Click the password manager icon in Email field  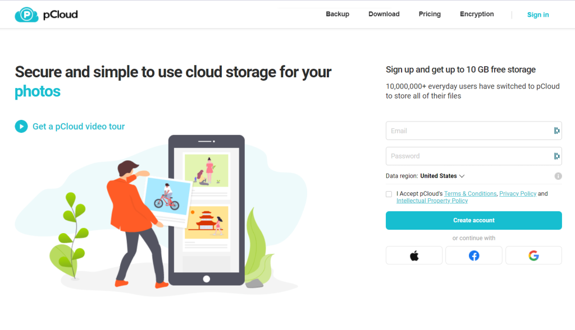point(556,131)
